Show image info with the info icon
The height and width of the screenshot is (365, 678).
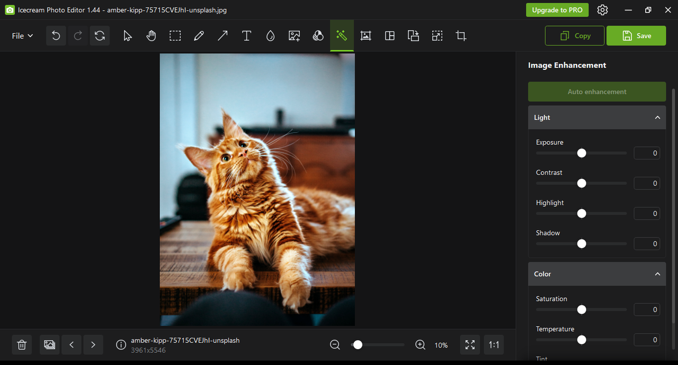[x=121, y=345]
